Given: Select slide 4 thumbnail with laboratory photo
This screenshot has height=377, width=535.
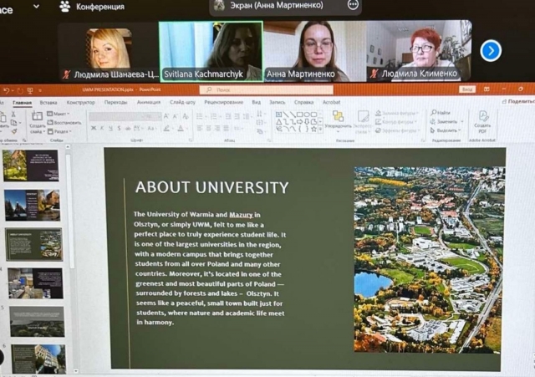Looking at the screenshot, I should point(35,283).
